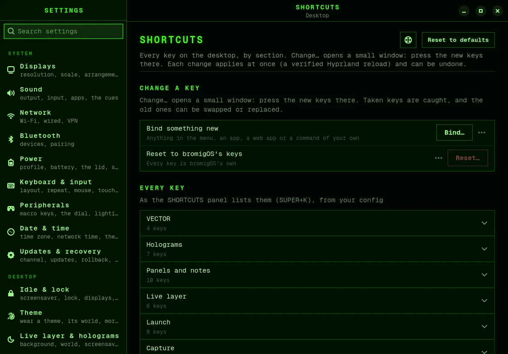The height and width of the screenshot is (354, 508).
Task: Expand the Launch keys section
Action: (317, 327)
